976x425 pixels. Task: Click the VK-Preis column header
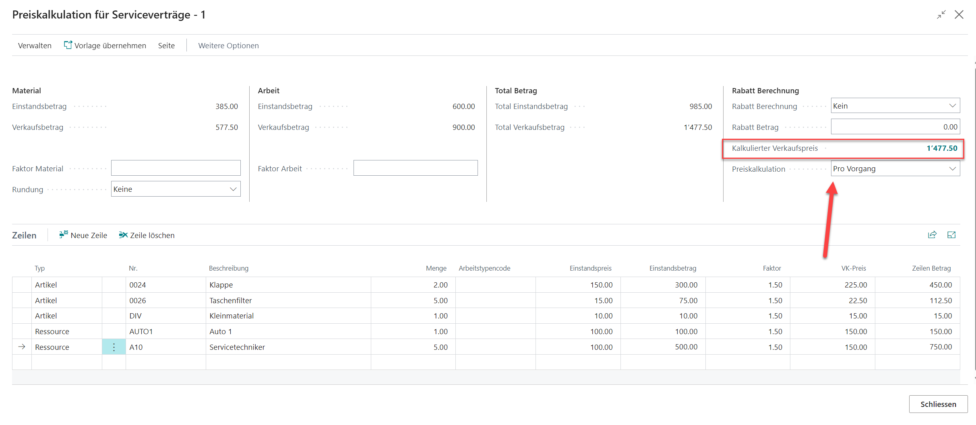tap(854, 268)
